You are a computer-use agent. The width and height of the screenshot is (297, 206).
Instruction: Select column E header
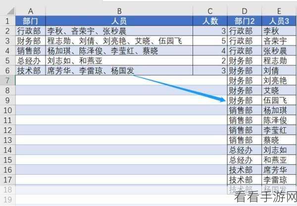[279, 11]
